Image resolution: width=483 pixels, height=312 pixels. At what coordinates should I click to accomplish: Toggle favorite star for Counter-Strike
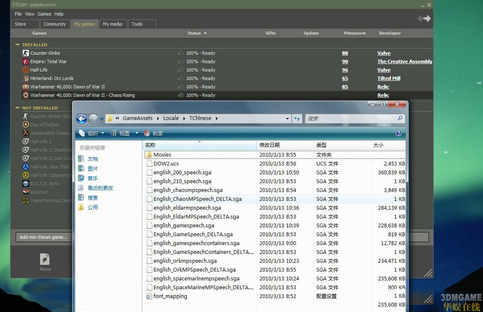pos(181,53)
